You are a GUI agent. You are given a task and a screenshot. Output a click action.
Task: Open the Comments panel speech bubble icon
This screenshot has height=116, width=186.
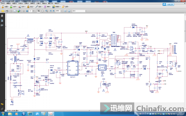[2, 104]
